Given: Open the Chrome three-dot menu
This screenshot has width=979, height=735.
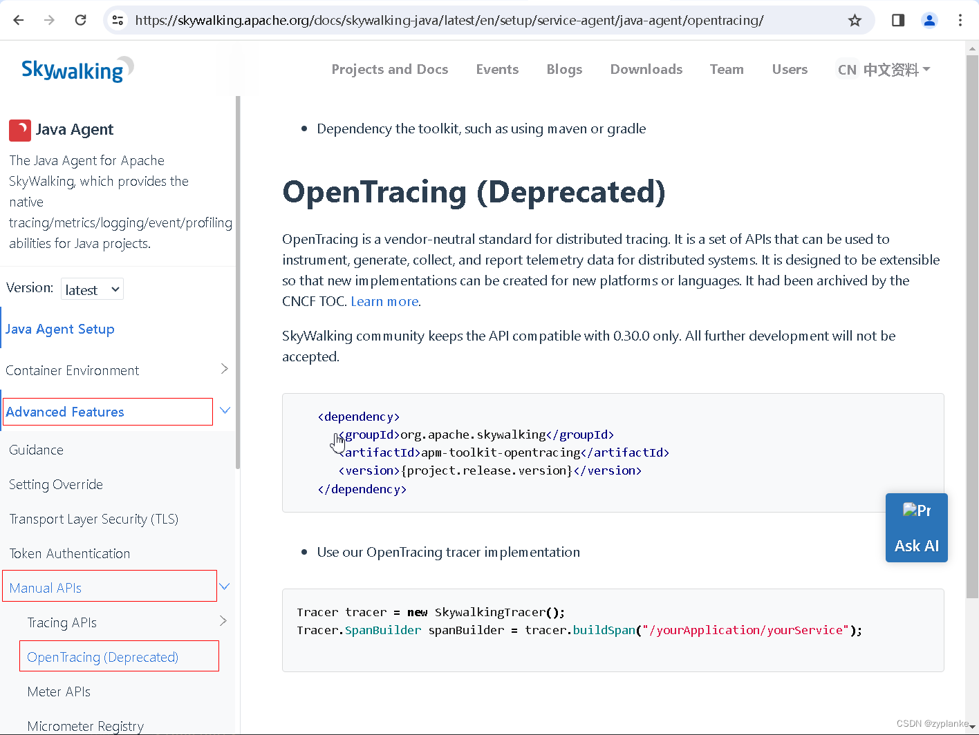Looking at the screenshot, I should 961,20.
